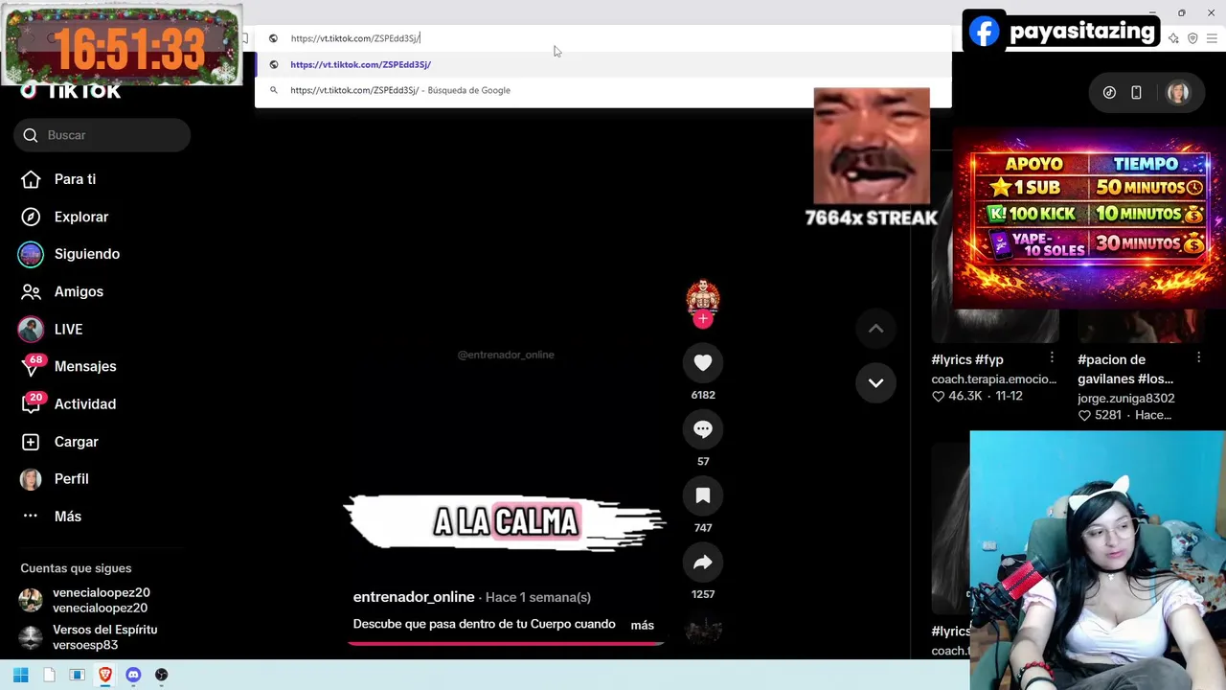Open the TikTok coin icon in the top pill
The width and height of the screenshot is (1226, 690).
[x=1109, y=93]
